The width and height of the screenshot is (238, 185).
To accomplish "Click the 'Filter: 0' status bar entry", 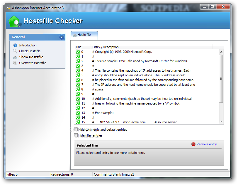I will coord(12,174).
